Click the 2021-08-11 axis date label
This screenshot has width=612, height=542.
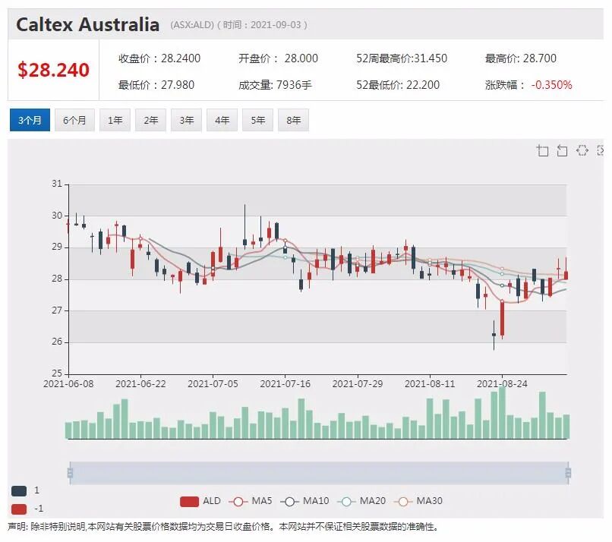point(430,384)
